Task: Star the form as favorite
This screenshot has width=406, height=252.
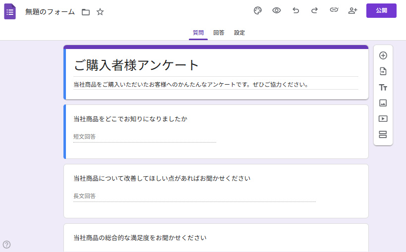Action: point(100,12)
